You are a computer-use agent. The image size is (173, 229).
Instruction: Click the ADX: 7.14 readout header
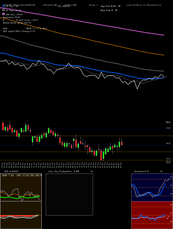tap(21, 176)
